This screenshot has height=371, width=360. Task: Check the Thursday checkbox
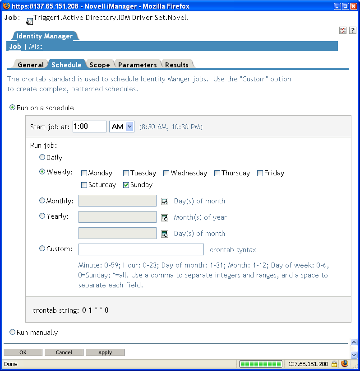(x=217, y=173)
